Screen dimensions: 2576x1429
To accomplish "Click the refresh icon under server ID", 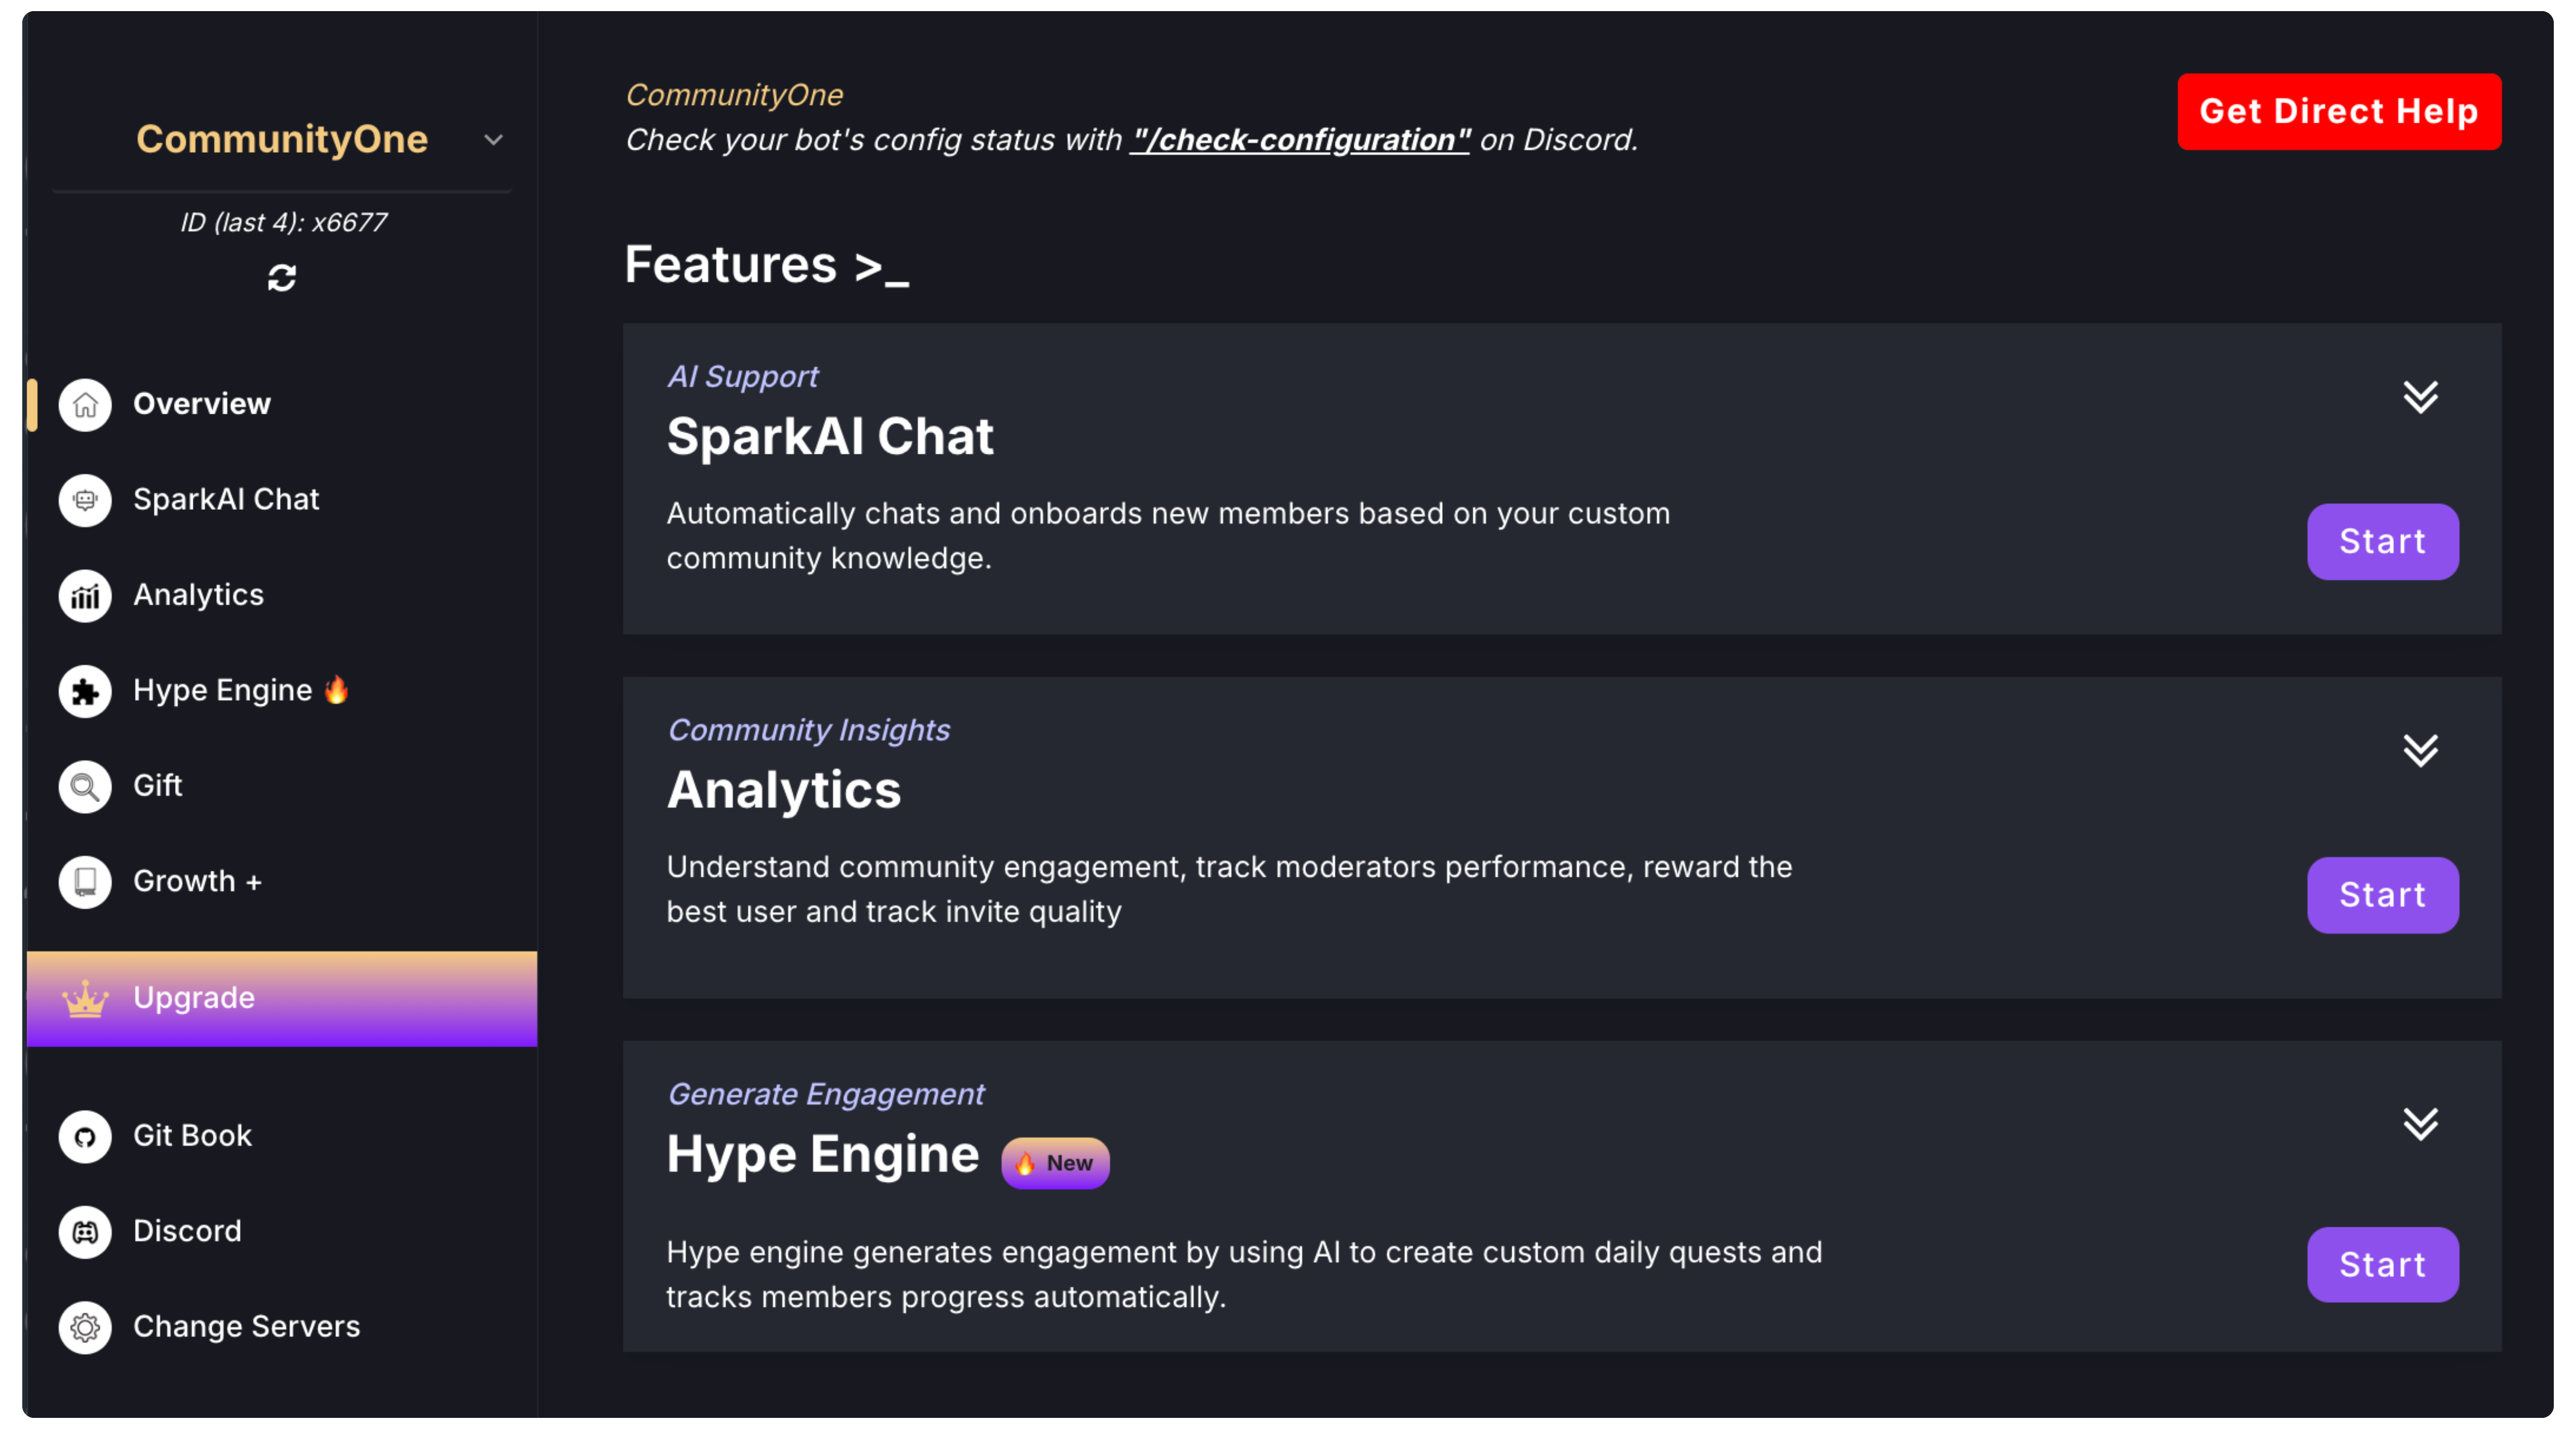I will (282, 277).
